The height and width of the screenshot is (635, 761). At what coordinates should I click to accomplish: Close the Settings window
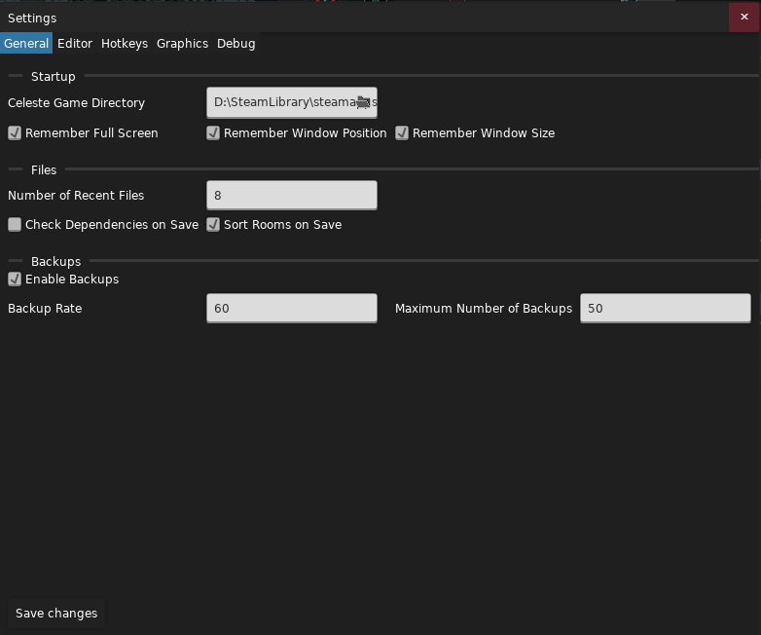click(744, 18)
